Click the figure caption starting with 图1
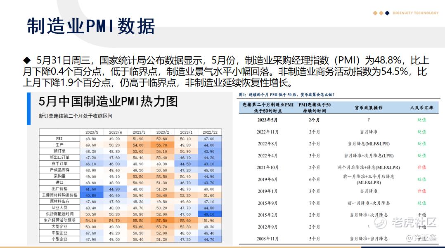Screen dimensions: 445x248 click(x=286, y=95)
